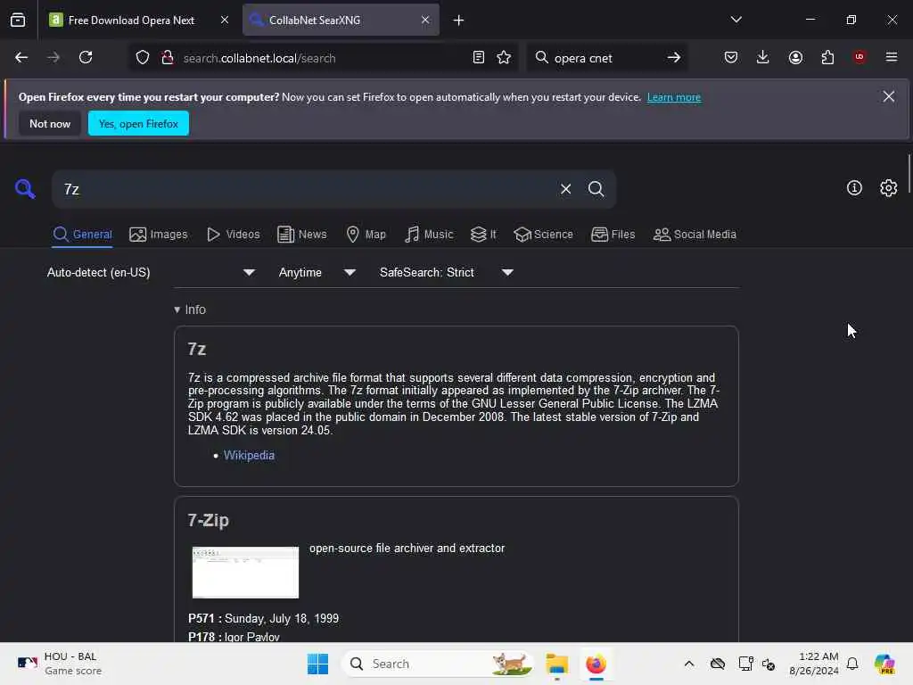Open File Explorer from the taskbar

(x=556, y=664)
